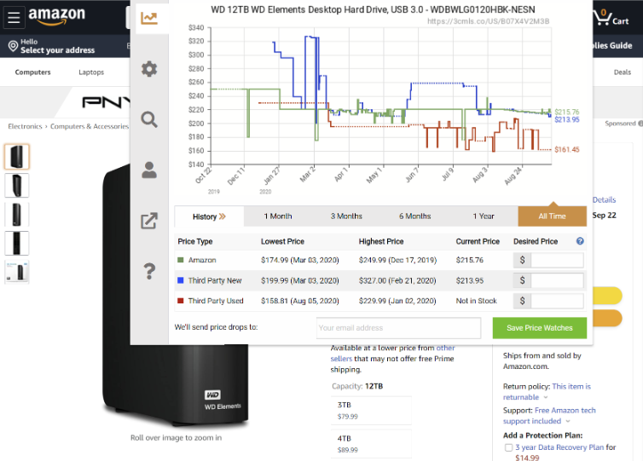The image size is (643, 461).
Task: Click the main WD Elements product image
Action: [176, 295]
